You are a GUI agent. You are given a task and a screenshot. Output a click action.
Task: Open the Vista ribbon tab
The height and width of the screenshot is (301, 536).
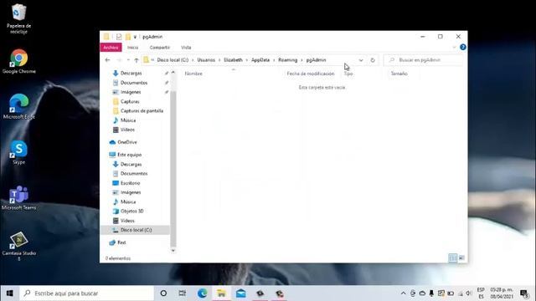click(186, 48)
